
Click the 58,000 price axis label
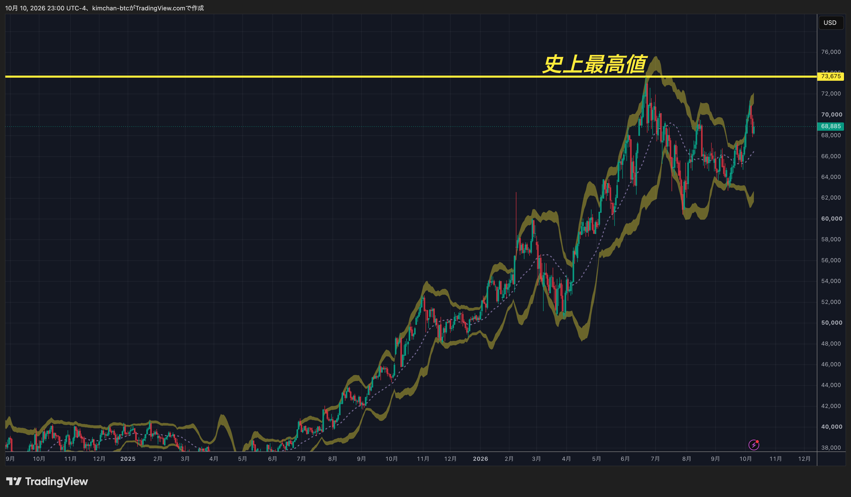point(831,239)
